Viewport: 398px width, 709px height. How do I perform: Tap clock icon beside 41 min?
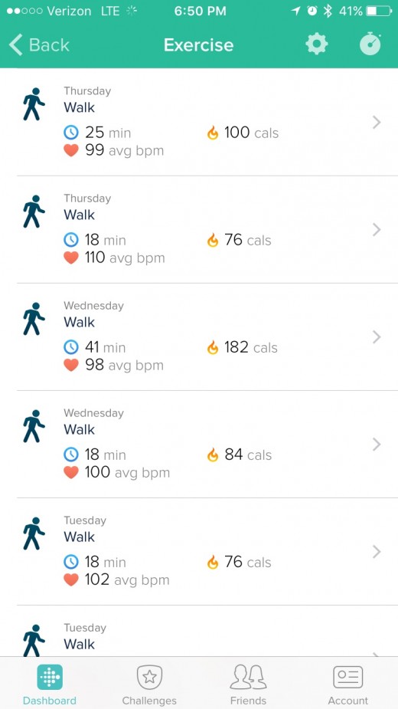coord(71,347)
